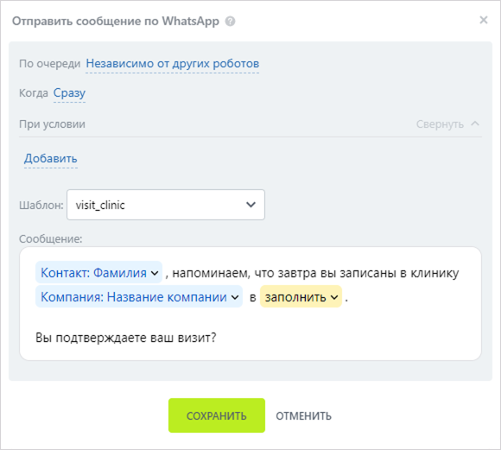
Task: Open the 'visit_clinic' template dropdown
Action: coord(166,205)
